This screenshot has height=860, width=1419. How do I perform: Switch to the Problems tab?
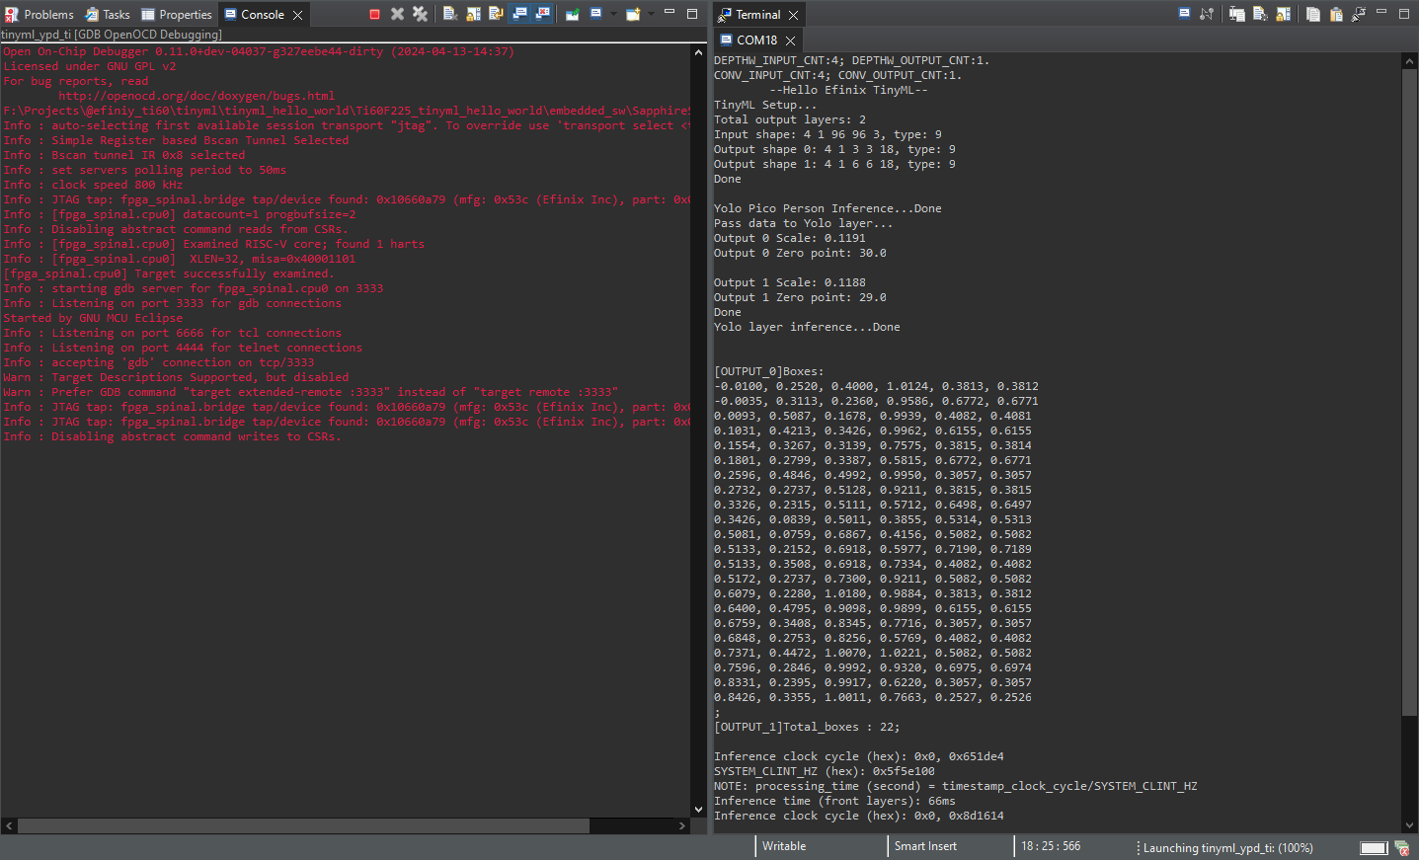(x=39, y=14)
